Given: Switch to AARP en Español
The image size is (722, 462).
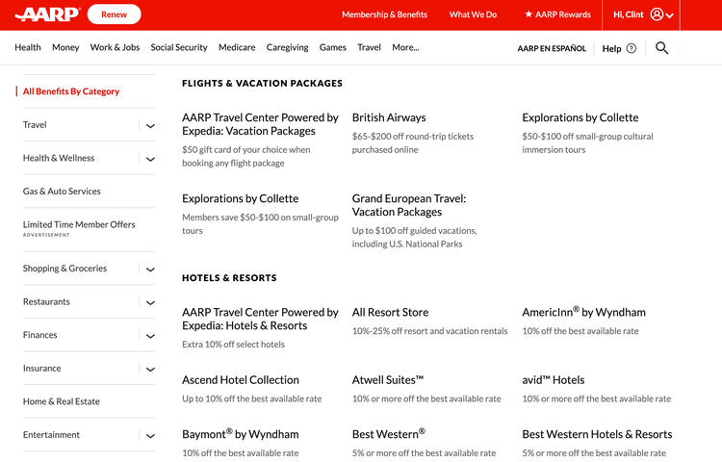Looking at the screenshot, I should point(552,48).
